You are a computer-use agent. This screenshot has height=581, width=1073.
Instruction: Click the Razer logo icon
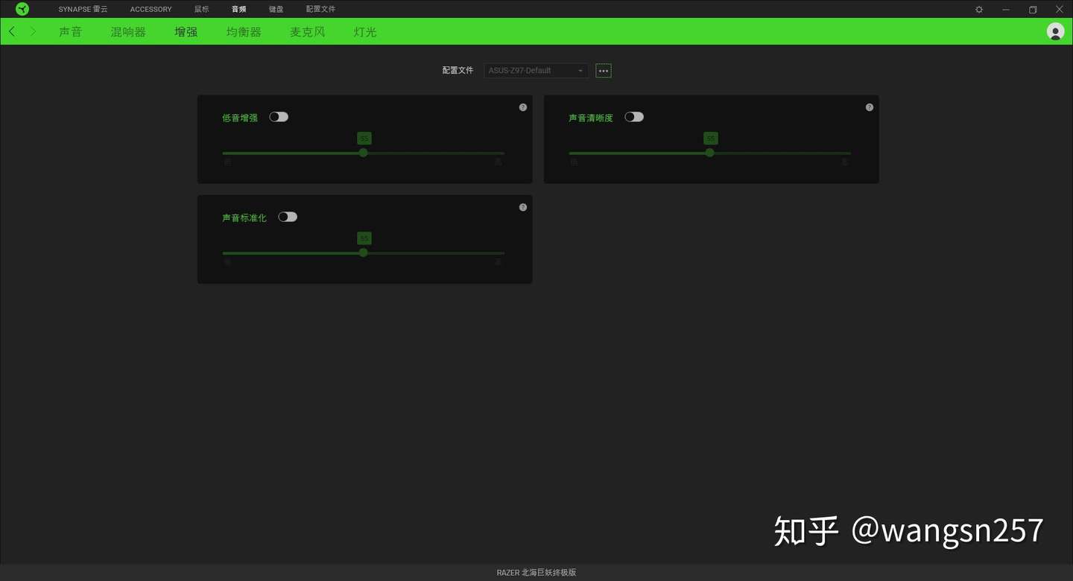point(22,9)
